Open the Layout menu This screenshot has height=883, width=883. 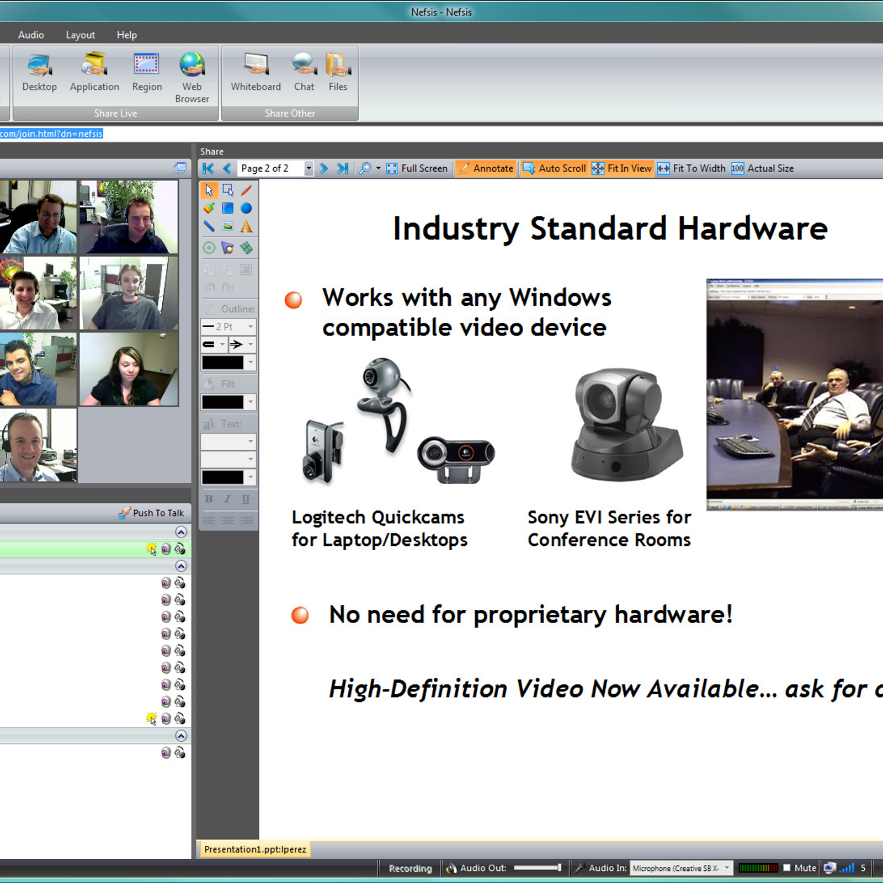coord(81,35)
